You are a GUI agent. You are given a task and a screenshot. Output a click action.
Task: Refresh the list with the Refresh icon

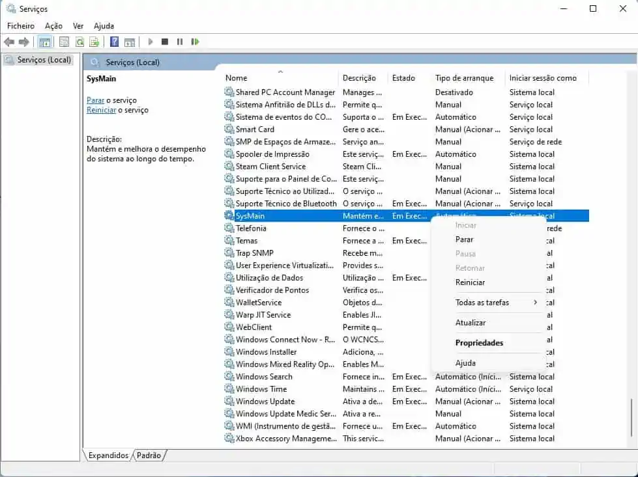[80, 42]
